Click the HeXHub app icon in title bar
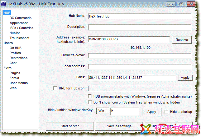Viewport: 201px width, 137px height. pos(4,4)
